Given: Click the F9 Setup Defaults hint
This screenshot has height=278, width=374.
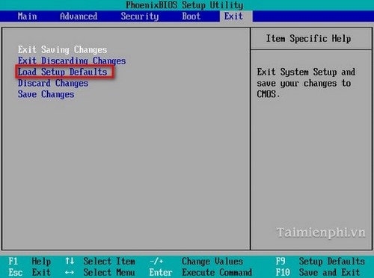Looking at the screenshot, I should coord(320,262).
